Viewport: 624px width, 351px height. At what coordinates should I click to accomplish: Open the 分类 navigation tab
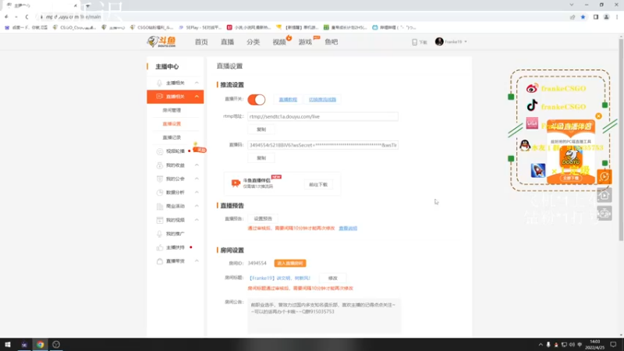253,42
